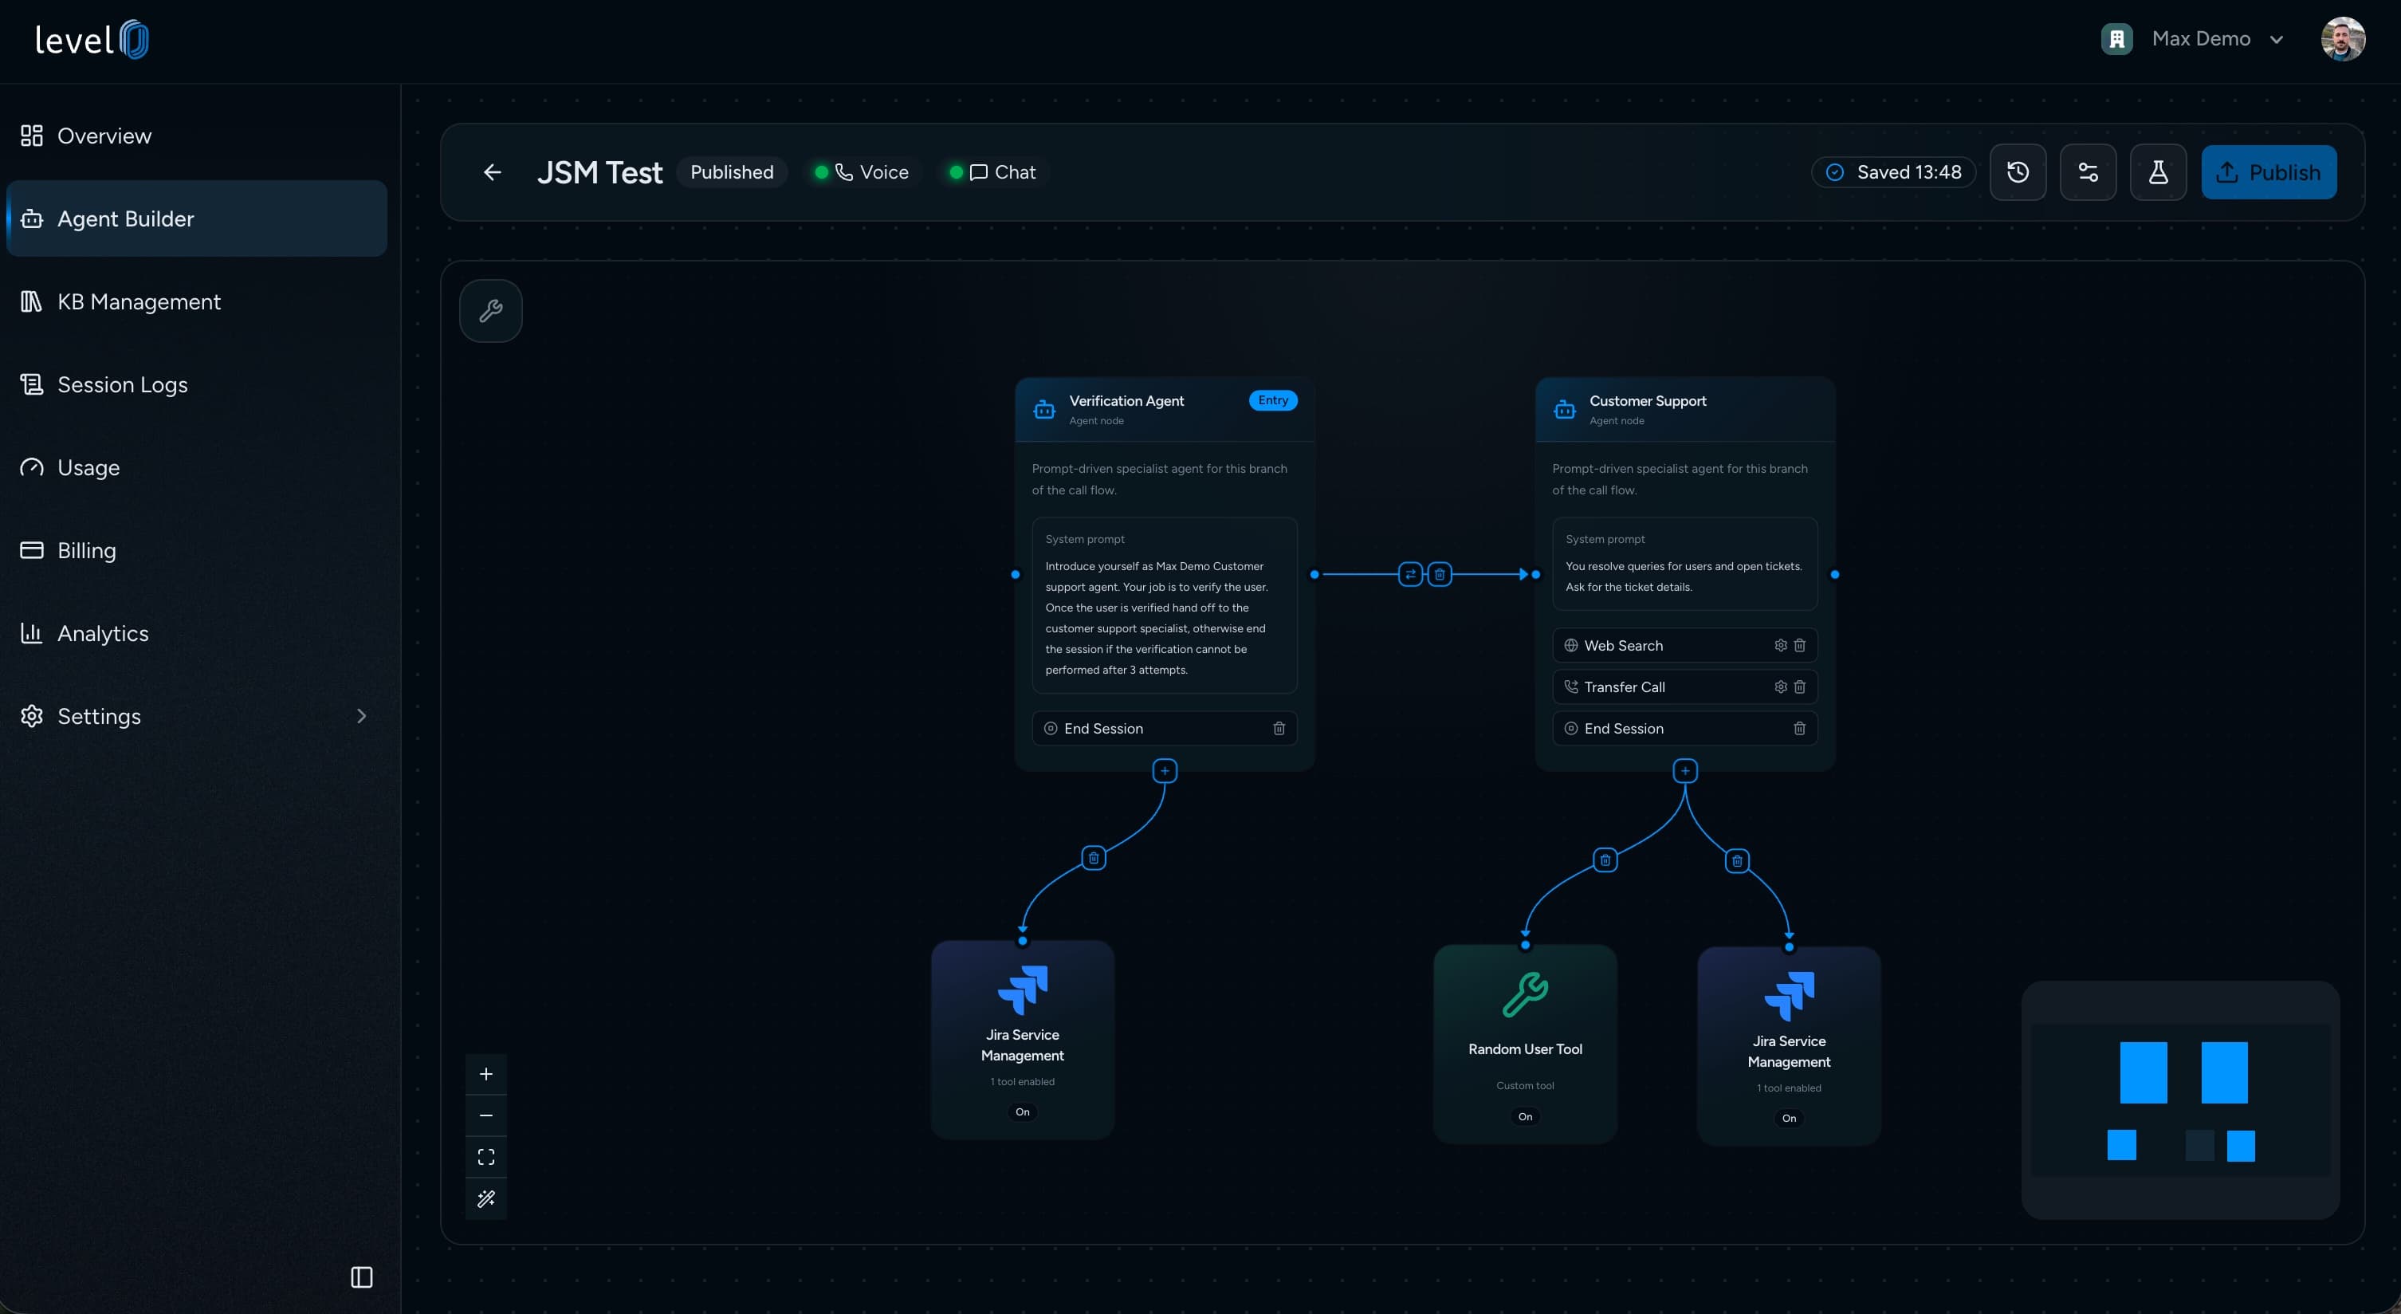This screenshot has width=2401, height=1314.
Task: Delete End Session in Verification Agent
Action: click(x=1279, y=728)
